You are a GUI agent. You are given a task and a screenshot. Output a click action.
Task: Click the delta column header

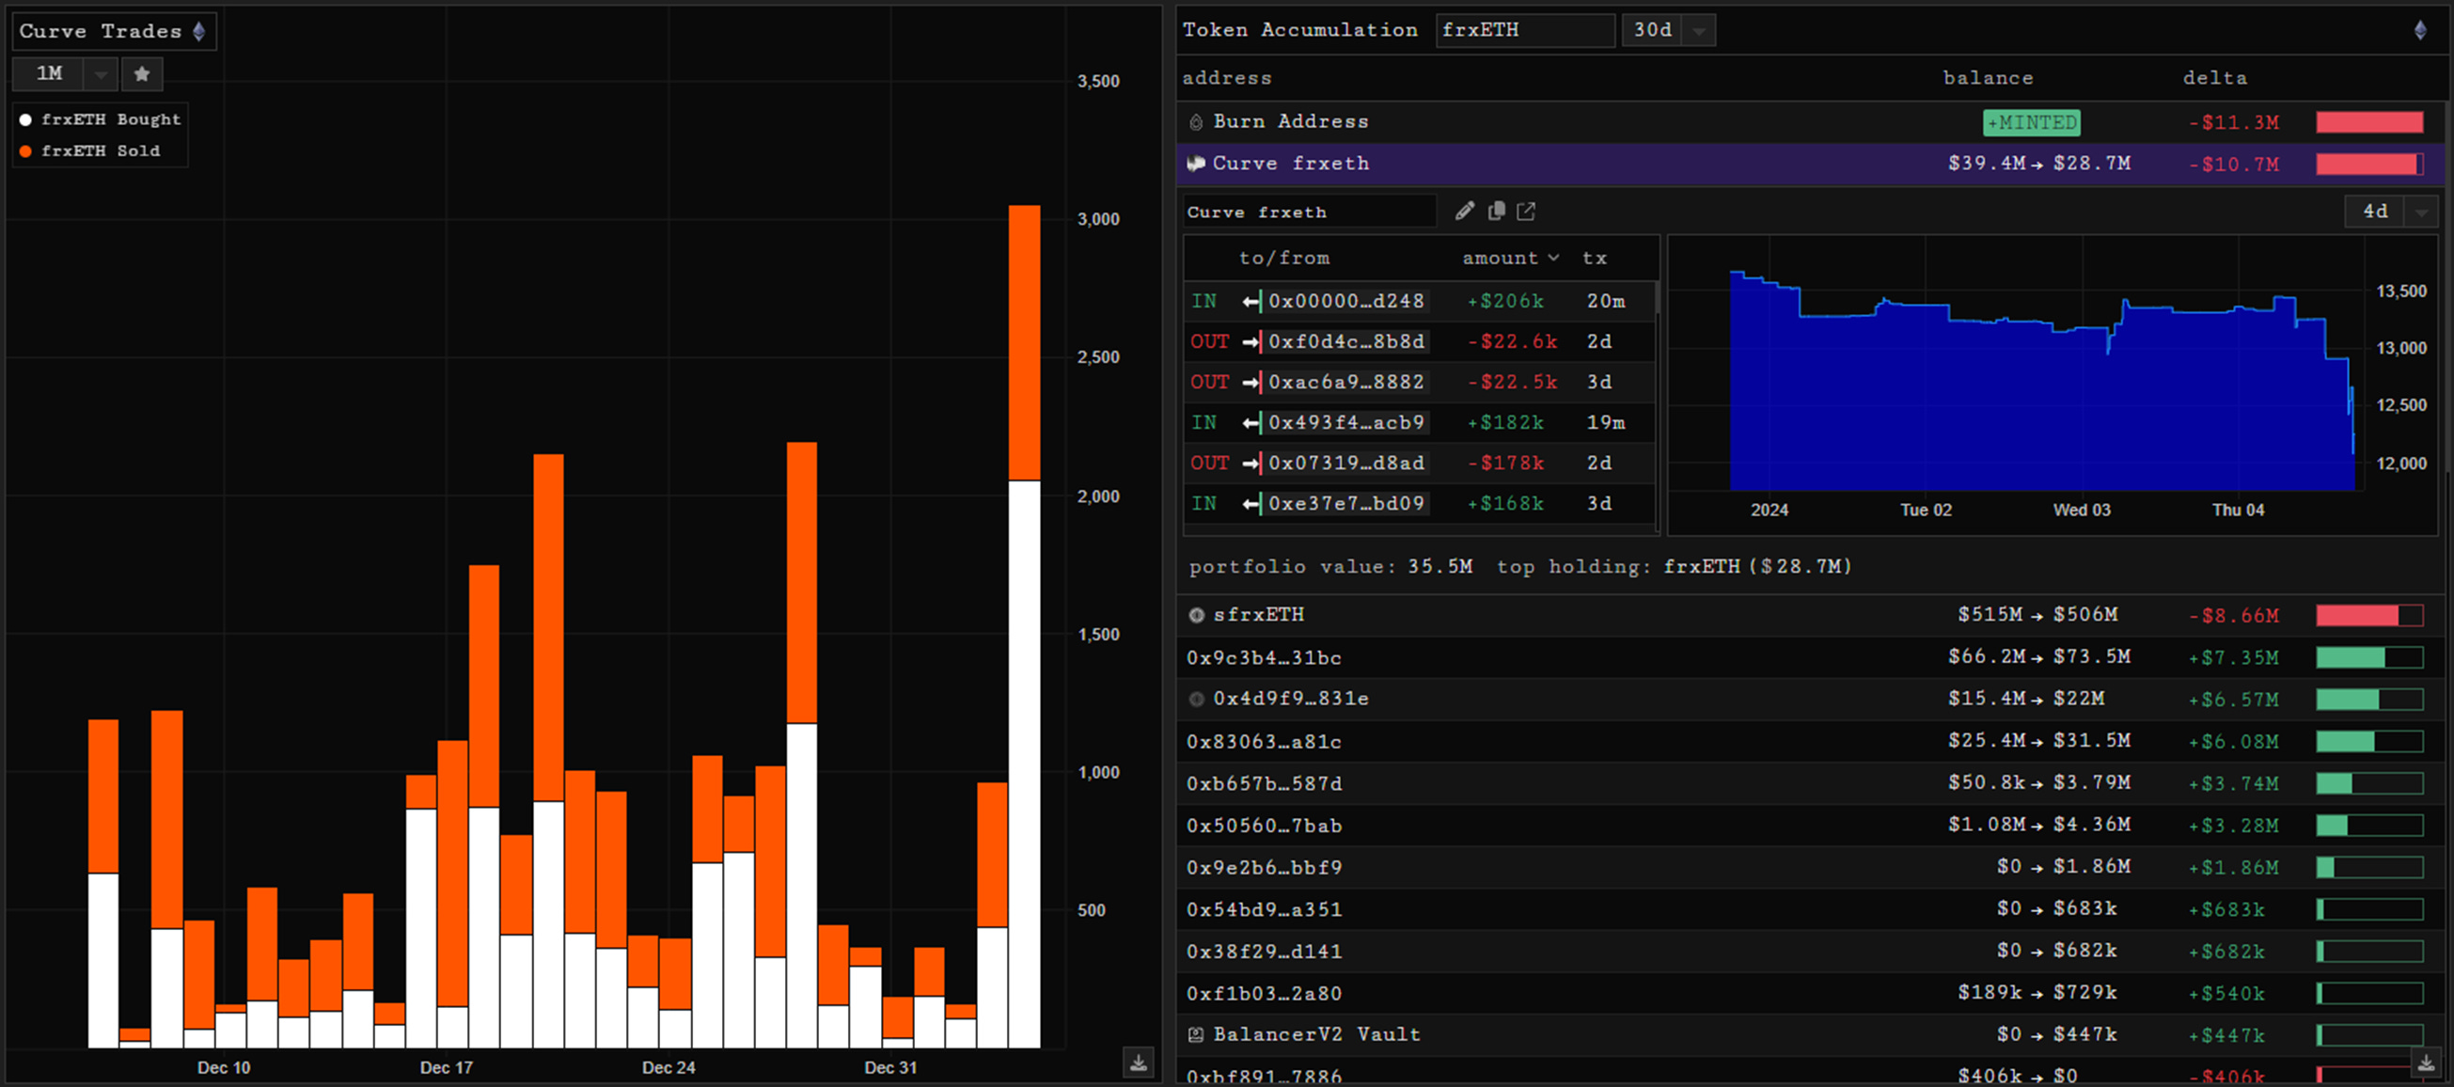(x=2214, y=78)
